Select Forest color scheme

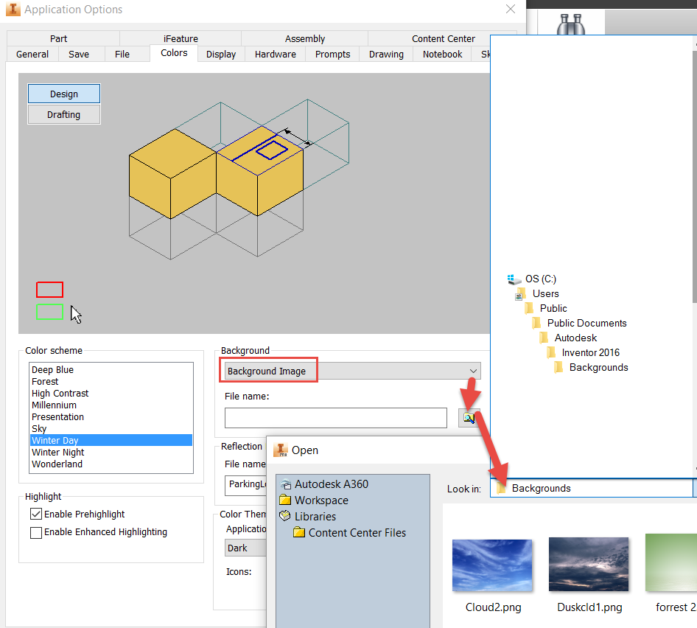tap(111, 382)
